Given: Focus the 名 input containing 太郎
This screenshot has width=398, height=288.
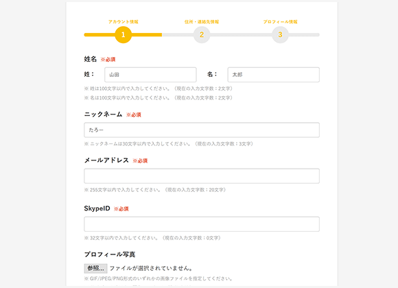Looking at the screenshot, I should point(273,75).
